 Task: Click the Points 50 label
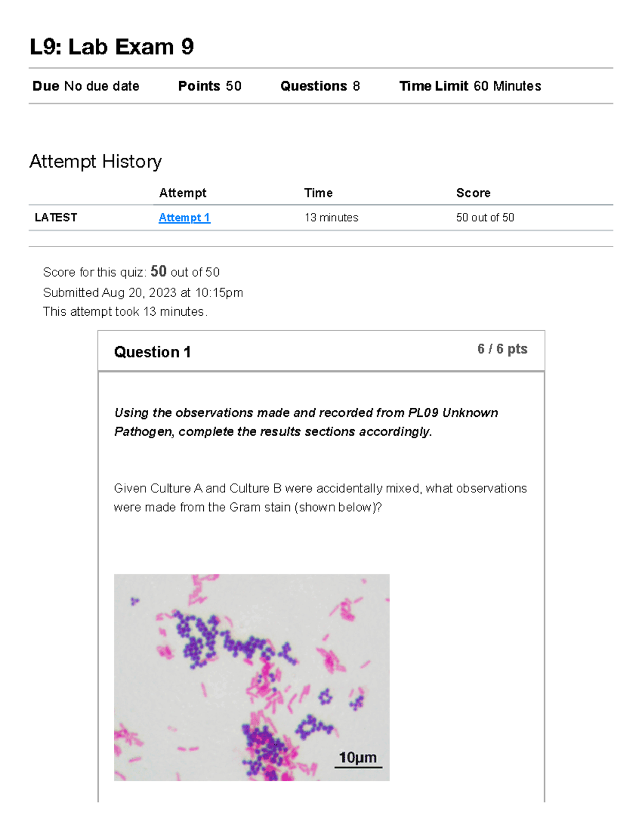(209, 86)
